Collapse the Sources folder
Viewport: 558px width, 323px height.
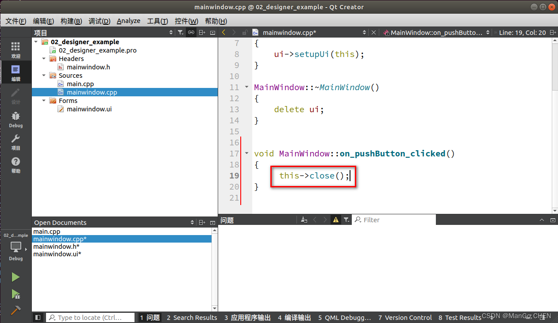(44, 76)
